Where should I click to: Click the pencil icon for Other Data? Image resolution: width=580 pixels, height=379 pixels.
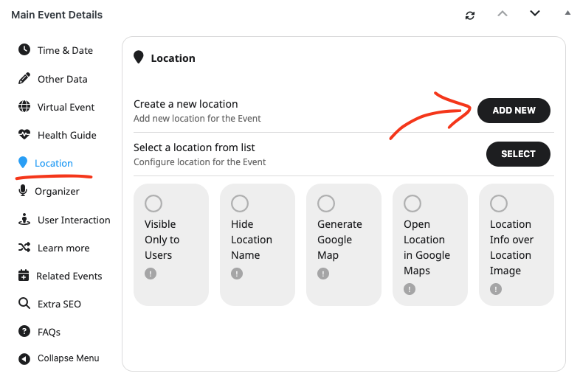[x=24, y=78]
